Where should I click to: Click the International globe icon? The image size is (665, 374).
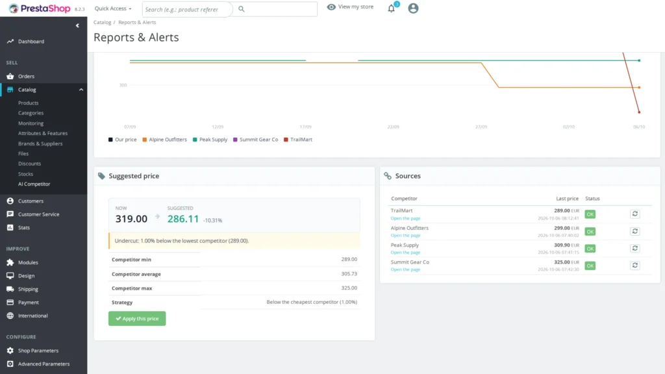[10, 316]
